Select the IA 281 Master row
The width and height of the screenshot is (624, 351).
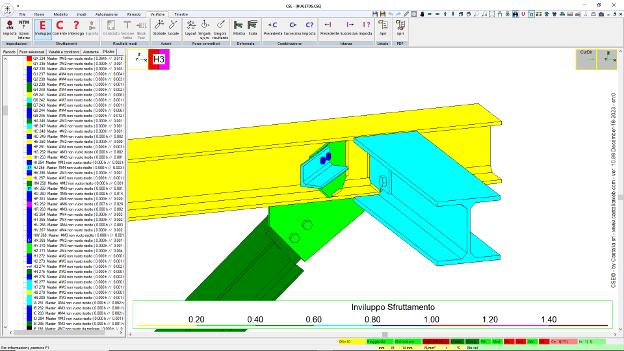(x=78, y=303)
